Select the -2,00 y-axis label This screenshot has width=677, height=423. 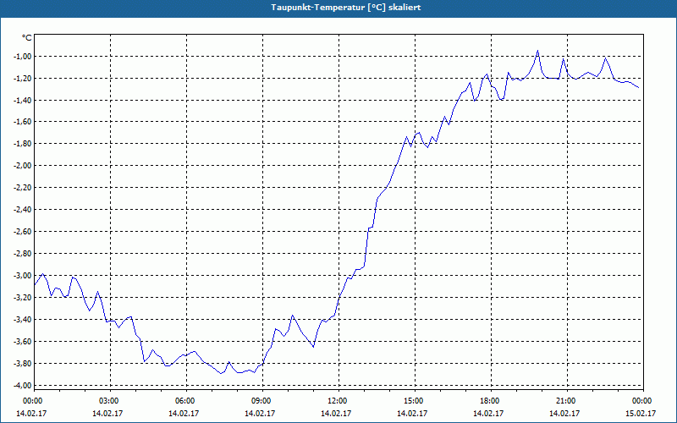tap(23, 166)
